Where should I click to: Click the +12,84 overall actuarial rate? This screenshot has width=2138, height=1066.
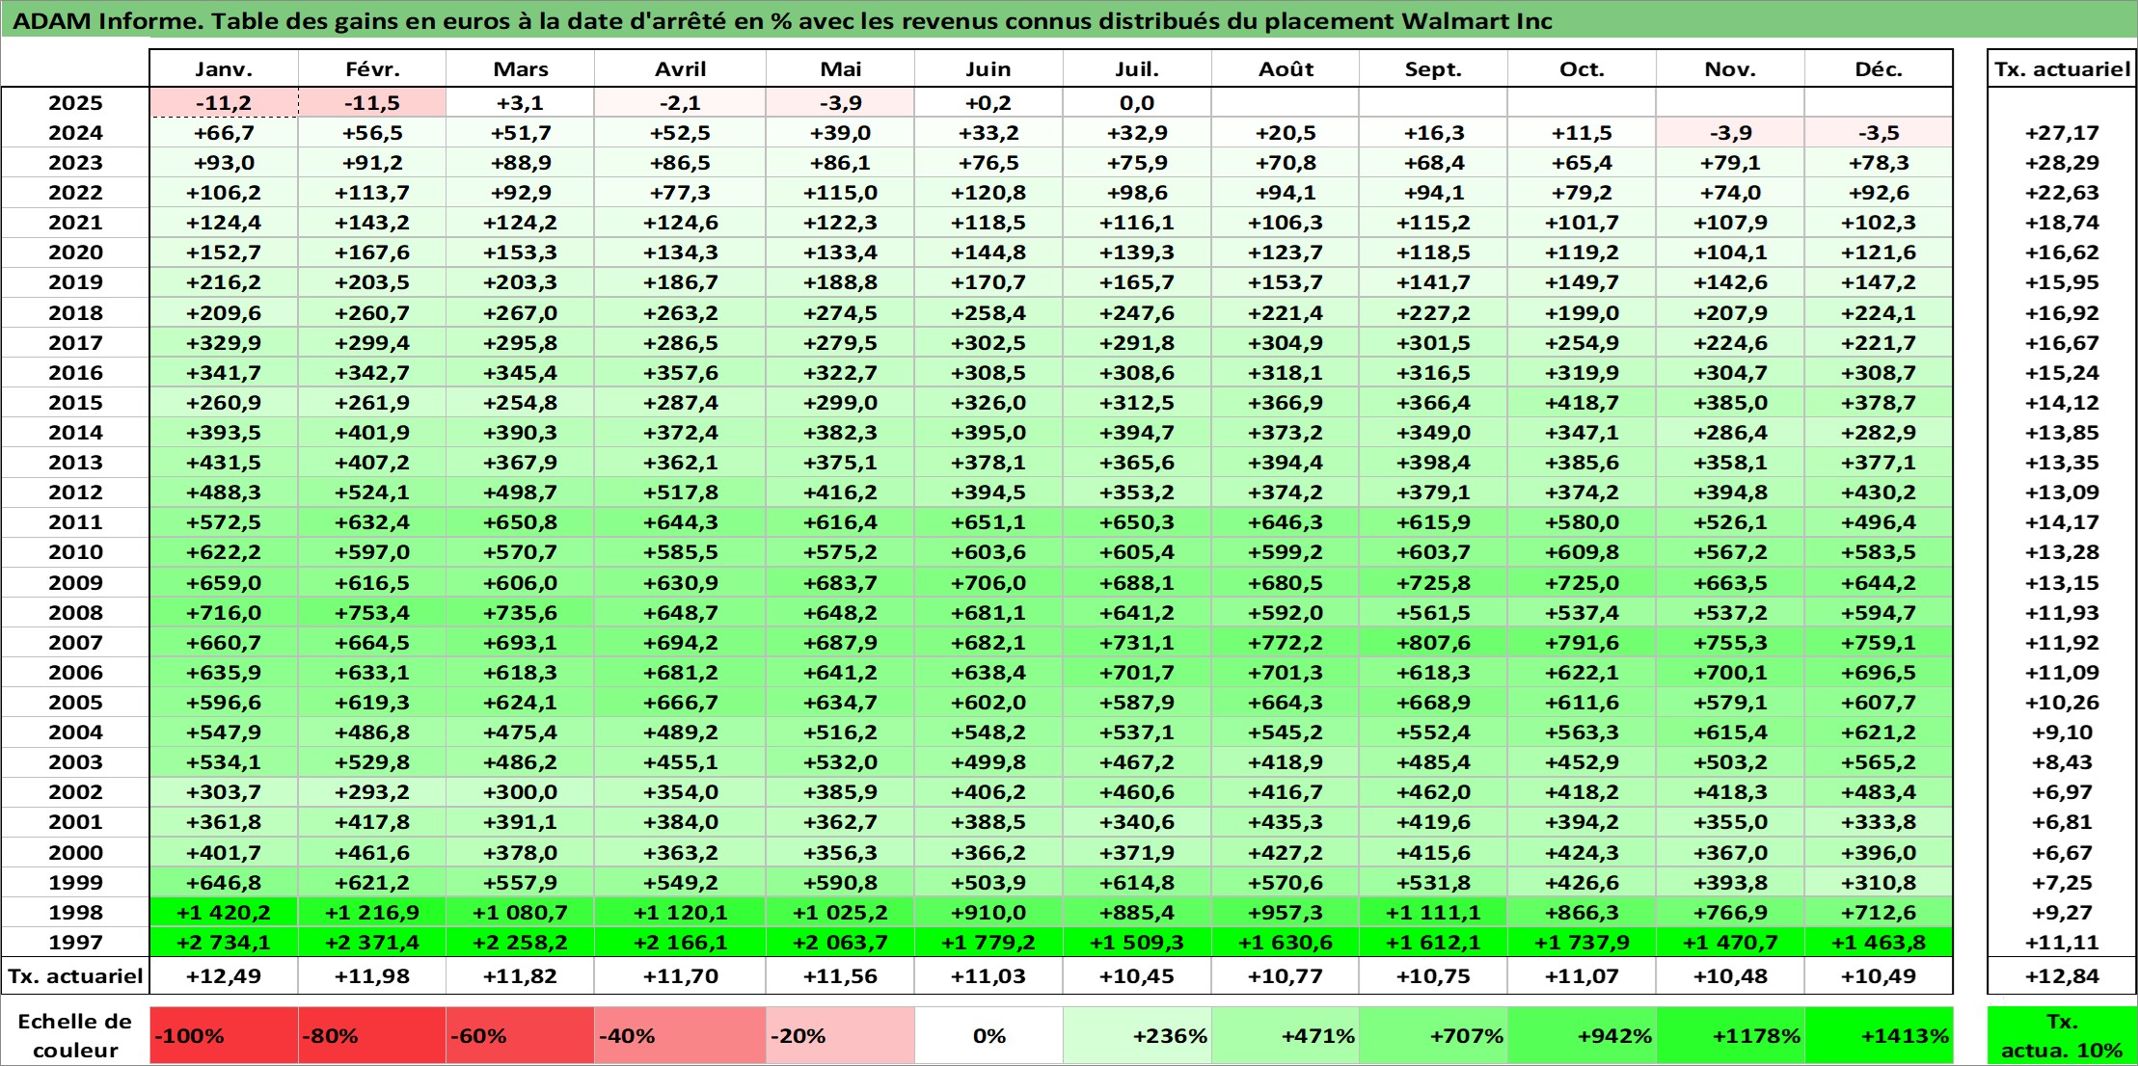(x=2062, y=976)
